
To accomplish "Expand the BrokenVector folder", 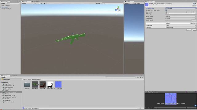I will [2, 87].
